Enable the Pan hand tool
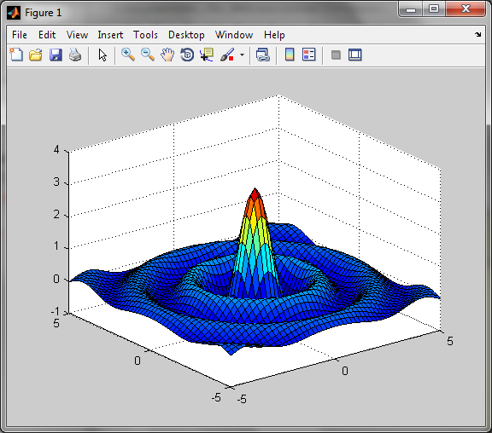Viewport: 492px width, 433px height. 167,55
